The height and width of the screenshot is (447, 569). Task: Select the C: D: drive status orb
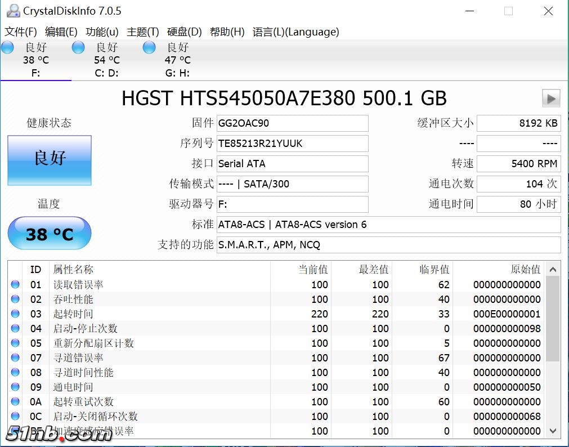[x=78, y=48]
